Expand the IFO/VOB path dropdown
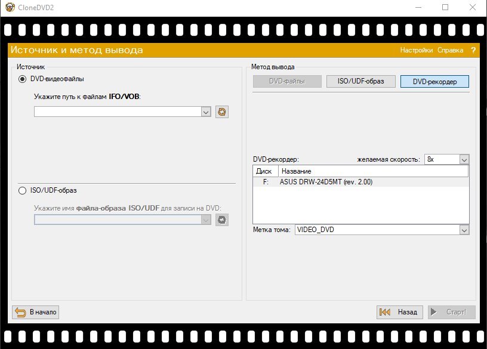 (x=206, y=112)
